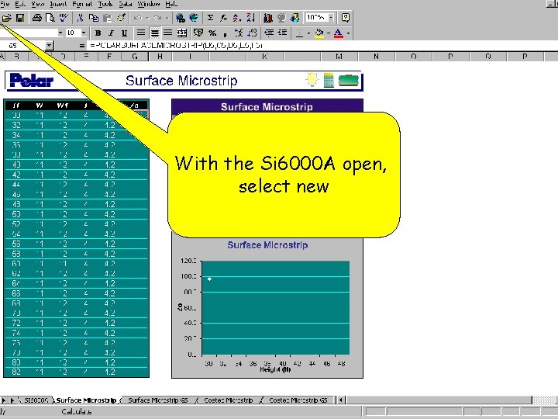Toggle Center alignment
Screen dimensions: 558x419
154,33
